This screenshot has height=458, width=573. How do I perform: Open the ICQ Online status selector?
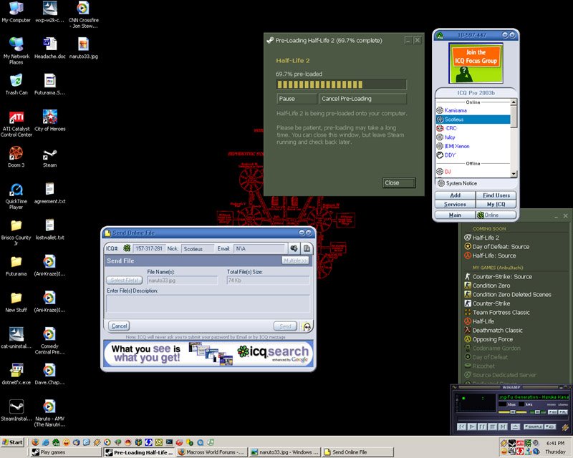point(496,215)
